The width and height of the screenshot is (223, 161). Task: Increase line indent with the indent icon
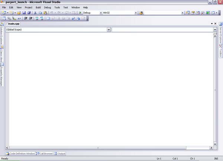pyautogui.click(x=30, y=18)
